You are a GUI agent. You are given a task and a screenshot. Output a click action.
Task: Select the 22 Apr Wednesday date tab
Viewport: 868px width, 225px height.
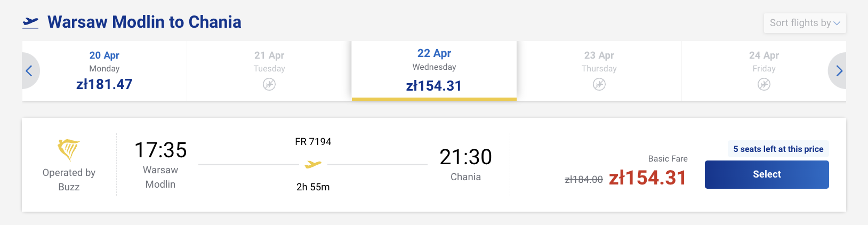point(434,70)
